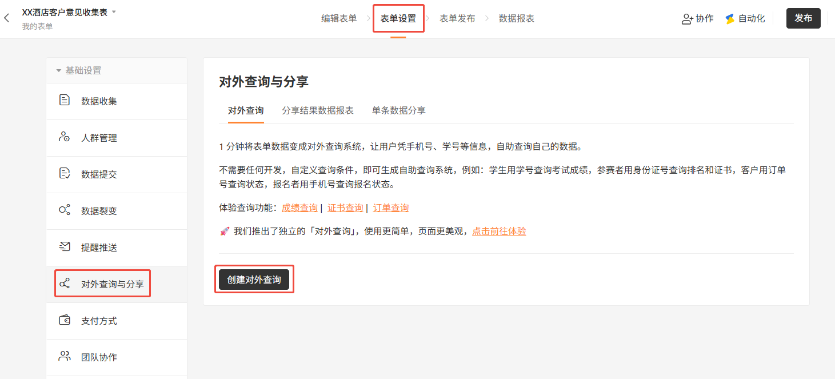The width and height of the screenshot is (835, 379).
Task: Click the 数据裂变 icon in sidebar
Action: (65, 210)
